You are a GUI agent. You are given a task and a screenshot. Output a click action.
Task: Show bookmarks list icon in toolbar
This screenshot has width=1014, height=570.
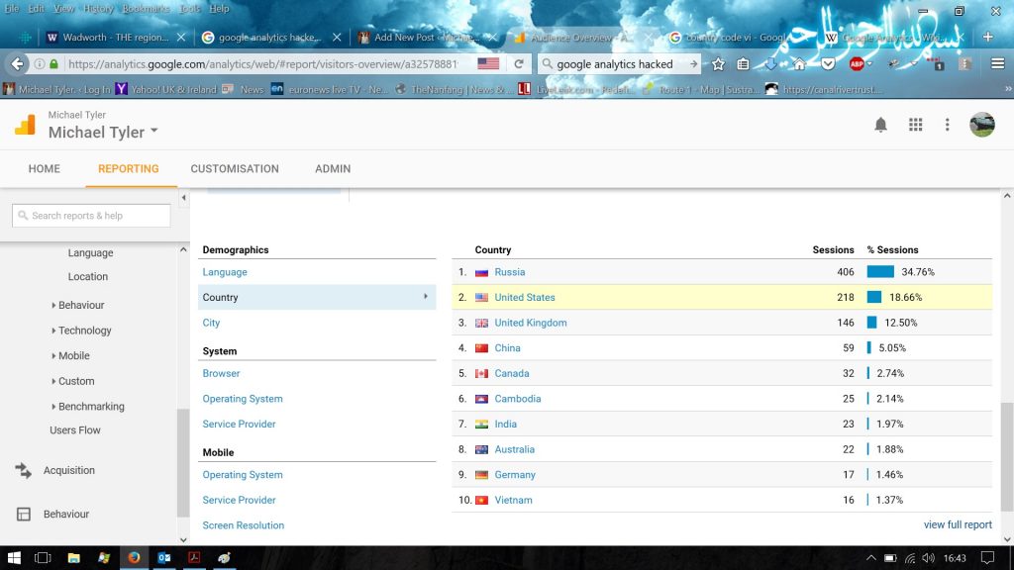point(743,64)
